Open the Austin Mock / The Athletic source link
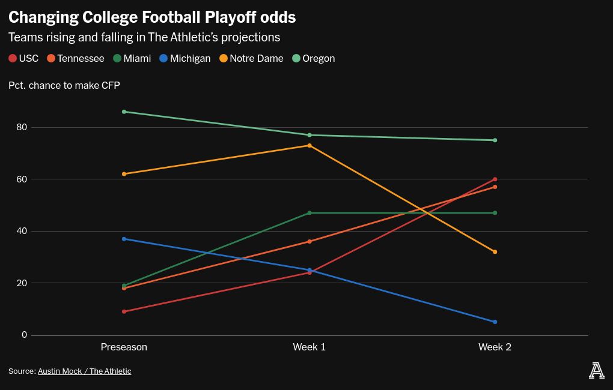This screenshot has width=613, height=390. [84, 371]
